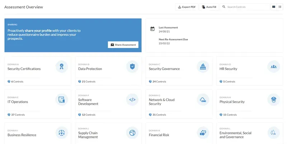This screenshot has width=287, height=144.
Task: Click the 31 Controls count text
Action: (x=159, y=115)
